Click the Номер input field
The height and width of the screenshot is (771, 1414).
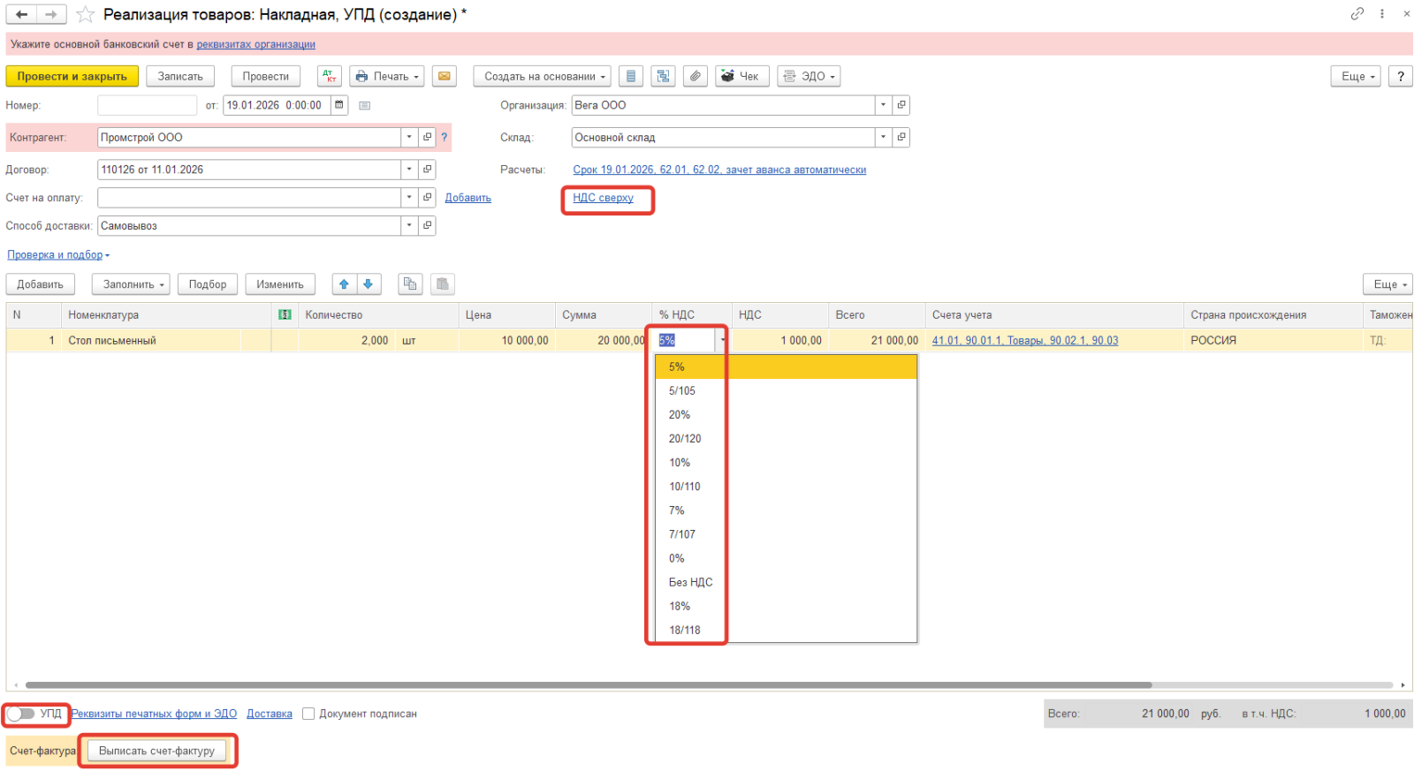(x=147, y=105)
